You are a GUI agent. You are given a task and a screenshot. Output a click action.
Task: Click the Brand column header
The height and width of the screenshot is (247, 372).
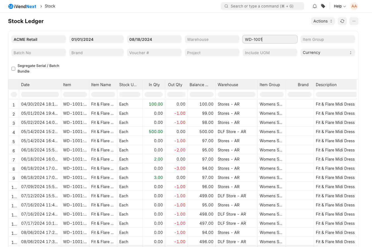[300, 85]
